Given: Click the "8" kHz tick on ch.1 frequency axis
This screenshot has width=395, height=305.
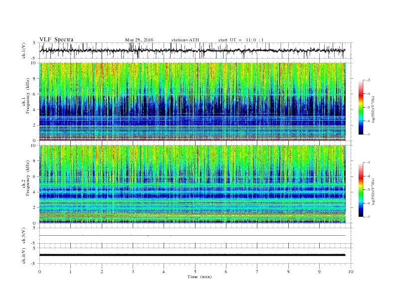Looking at the screenshot, I should [35, 79].
